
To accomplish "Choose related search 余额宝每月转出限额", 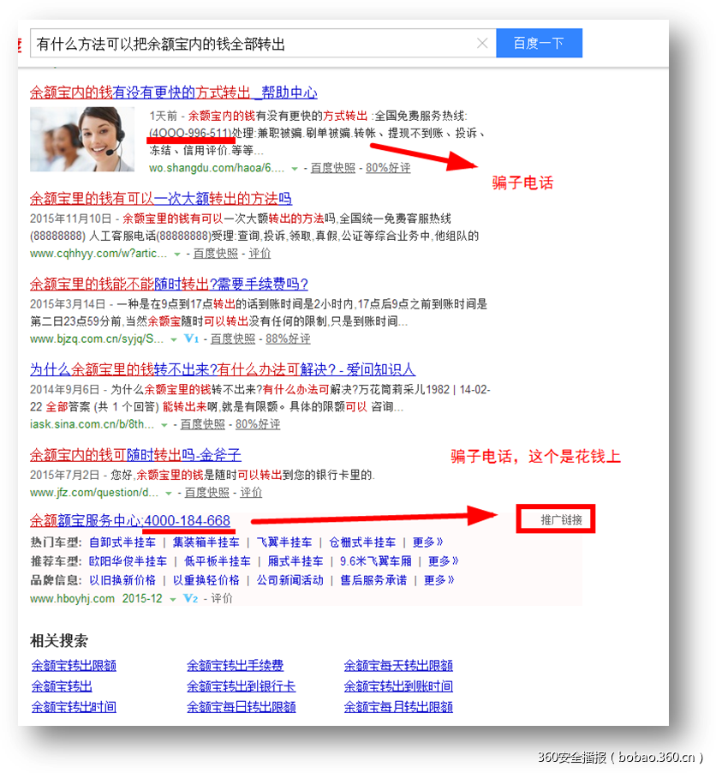I will 398,707.
